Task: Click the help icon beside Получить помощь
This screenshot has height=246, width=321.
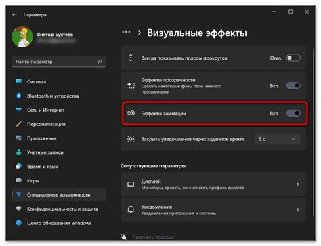Action: (x=123, y=237)
